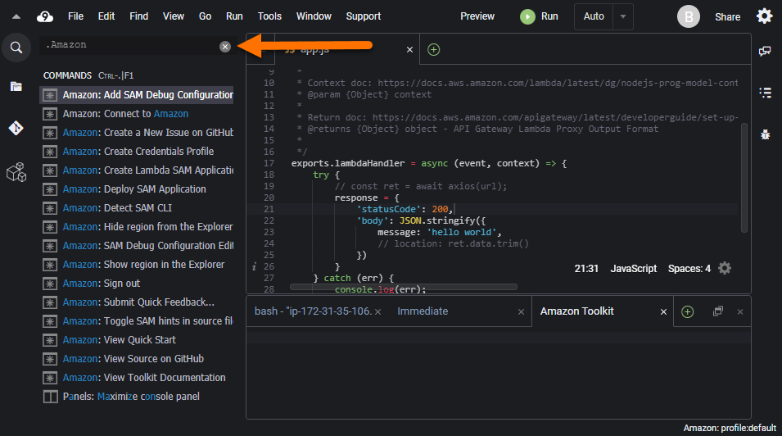Click the editor vertical scrollbar
This screenshot has height=436, width=782.
744,178
